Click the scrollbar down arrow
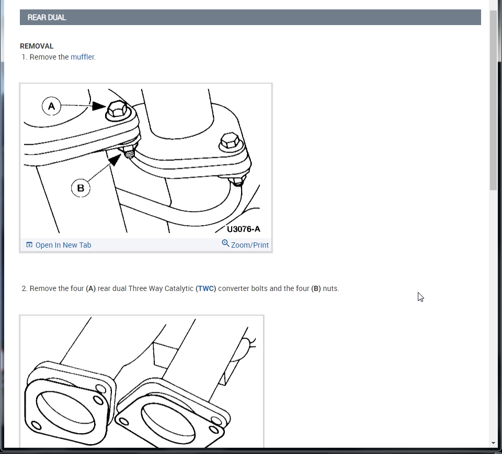This screenshot has width=502, height=454. (x=493, y=443)
